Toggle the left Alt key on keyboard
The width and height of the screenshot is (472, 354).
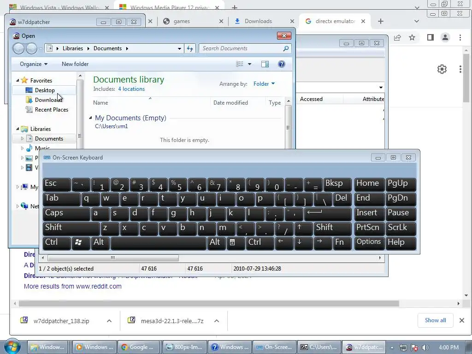[x=100, y=243]
